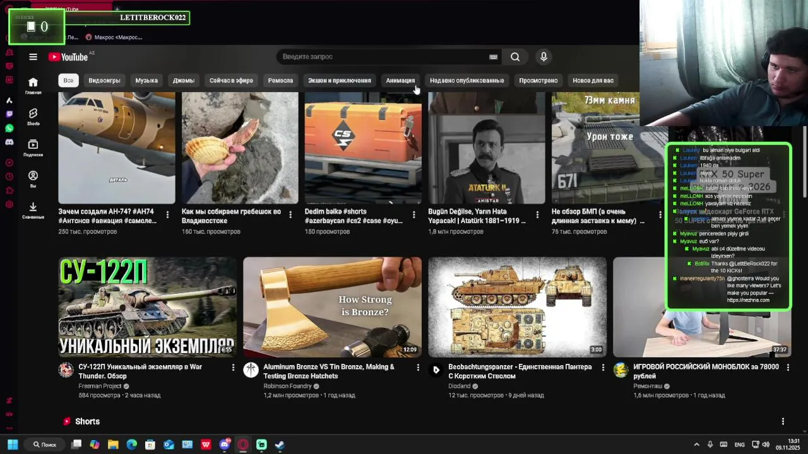
Task: Open the Diodand channel link
Action: [x=460, y=386]
